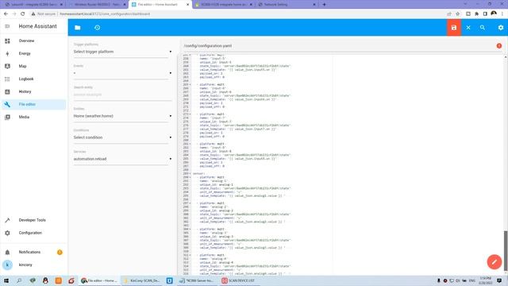Collapse the sensor: block fold arrow
The height and width of the screenshot is (286, 508).
(190, 173)
